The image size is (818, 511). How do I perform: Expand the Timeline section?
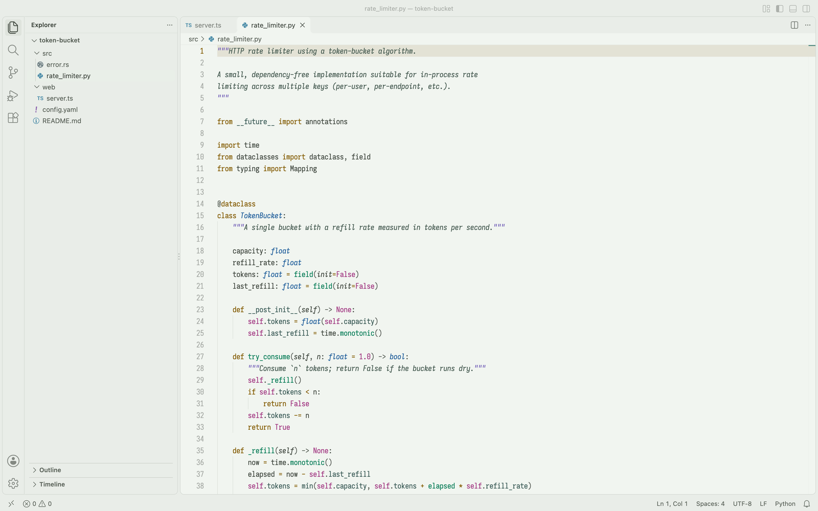pos(101,484)
